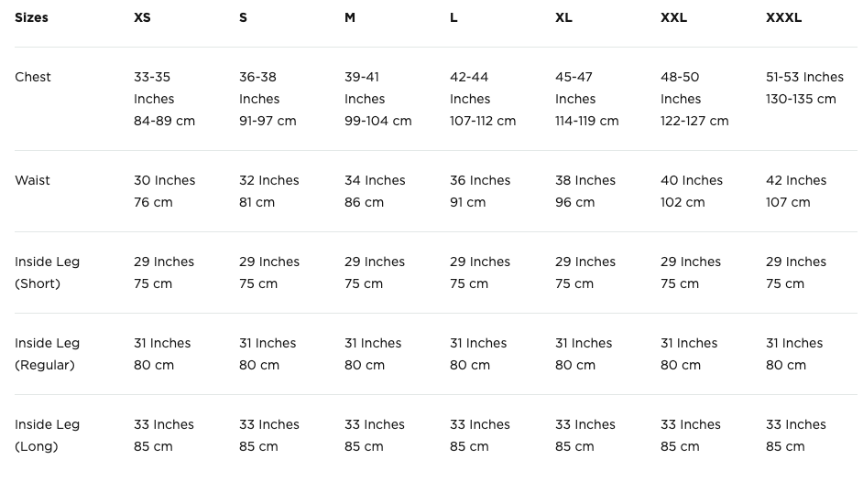The image size is (863, 481).
Task: Click the Sizes header label
Action: point(31,17)
